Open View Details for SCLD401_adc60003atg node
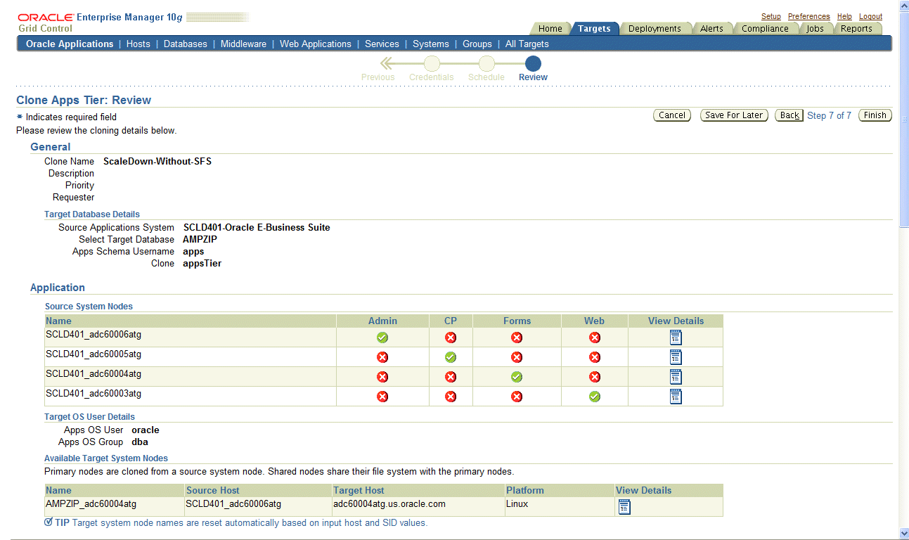Viewport: 909px width, 540px height. tap(676, 396)
